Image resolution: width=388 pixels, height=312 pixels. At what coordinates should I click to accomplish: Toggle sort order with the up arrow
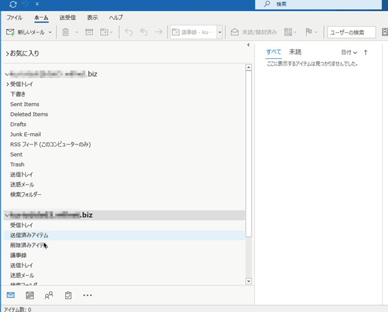point(365,52)
